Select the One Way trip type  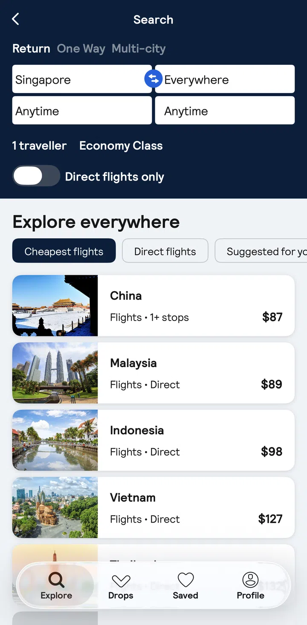pos(81,49)
